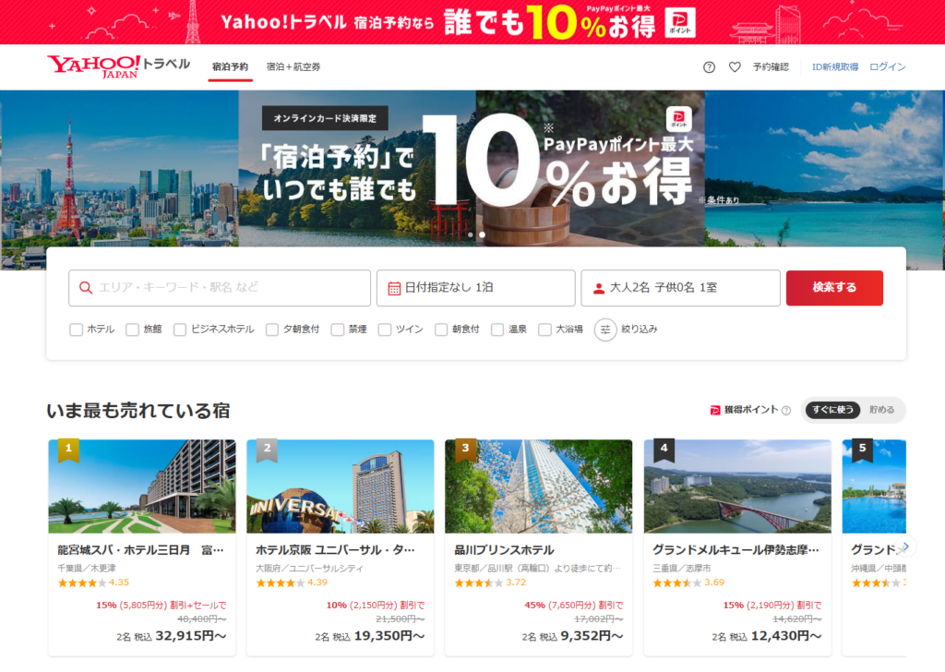Click the 大阪府/ユニバーサルシティ location text

pos(310,569)
